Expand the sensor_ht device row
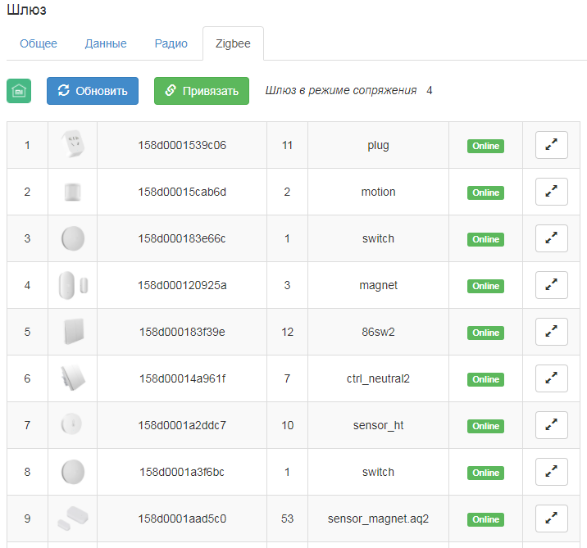 [551, 426]
